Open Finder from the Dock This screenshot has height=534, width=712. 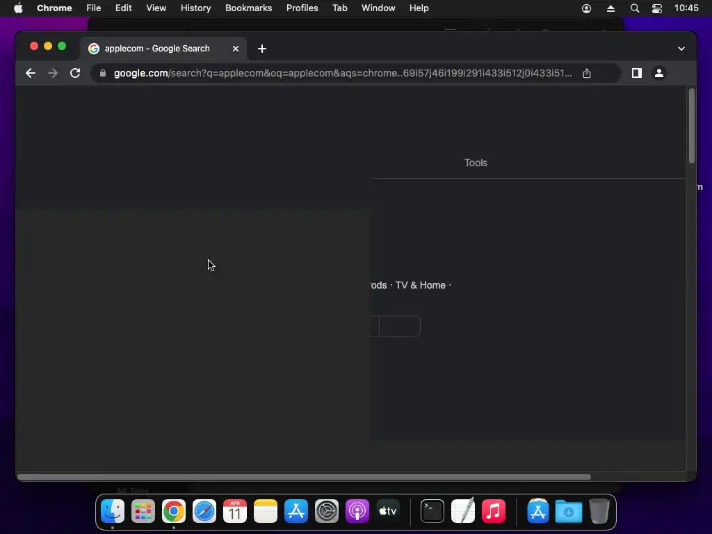pyautogui.click(x=113, y=511)
